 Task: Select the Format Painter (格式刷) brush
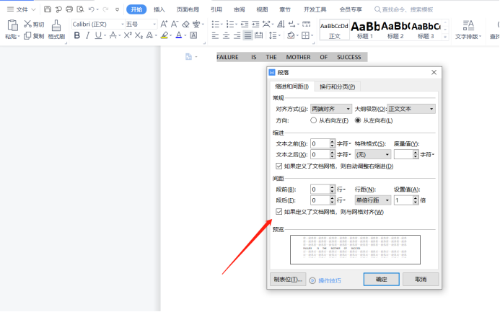click(56, 25)
